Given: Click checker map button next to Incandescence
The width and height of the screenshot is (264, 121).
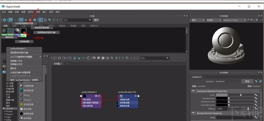Looking at the screenshot, I should click(x=256, y=105).
